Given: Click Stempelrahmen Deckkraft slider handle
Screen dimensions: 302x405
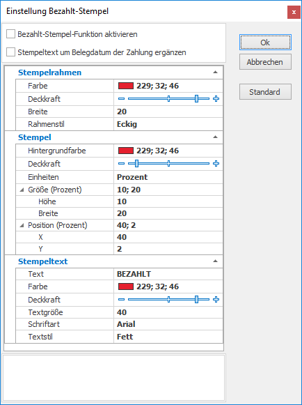Looking at the screenshot, I should coord(196,99).
